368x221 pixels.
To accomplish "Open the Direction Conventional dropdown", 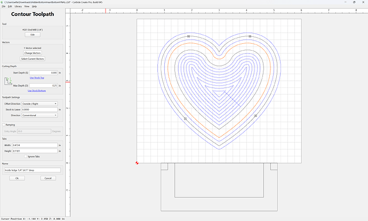I will 39,115.
